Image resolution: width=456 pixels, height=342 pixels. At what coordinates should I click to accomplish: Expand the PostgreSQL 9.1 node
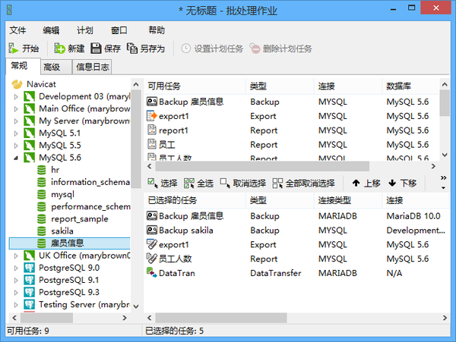16,281
